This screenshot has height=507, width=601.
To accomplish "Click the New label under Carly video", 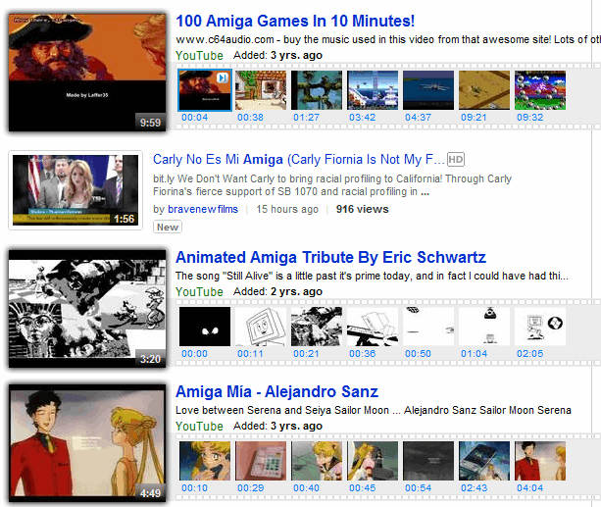I will (x=168, y=228).
